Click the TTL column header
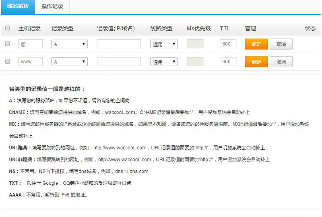This screenshot has height=217, width=322. click(x=225, y=28)
